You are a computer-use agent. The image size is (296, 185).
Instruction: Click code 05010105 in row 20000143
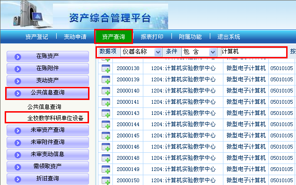click(281, 113)
